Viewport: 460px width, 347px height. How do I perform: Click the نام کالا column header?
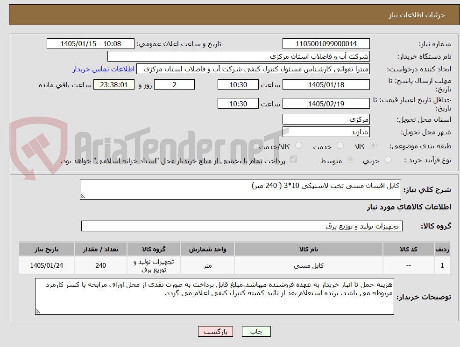coord(308,249)
